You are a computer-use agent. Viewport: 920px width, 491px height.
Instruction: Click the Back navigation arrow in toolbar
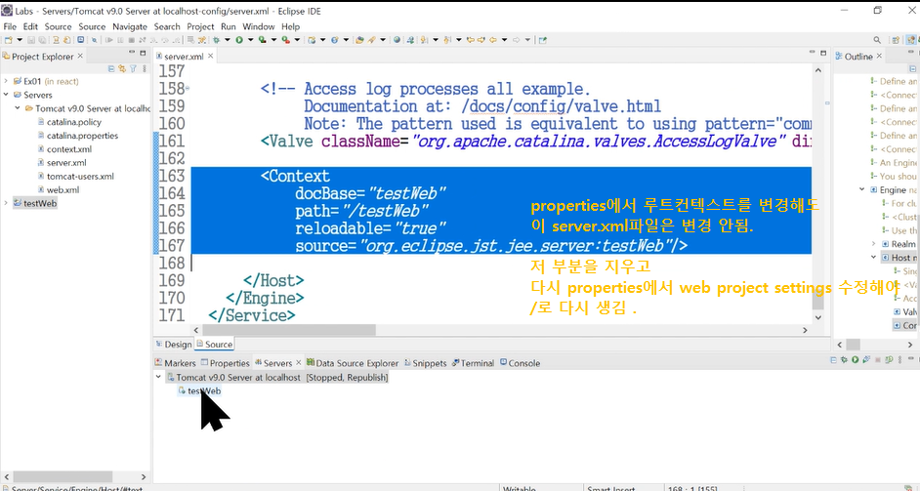click(493, 40)
